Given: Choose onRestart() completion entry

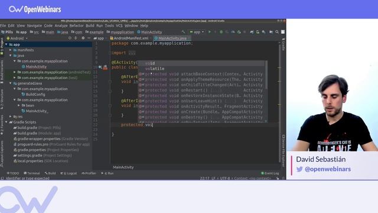Looking at the screenshot, I should coord(202,91).
